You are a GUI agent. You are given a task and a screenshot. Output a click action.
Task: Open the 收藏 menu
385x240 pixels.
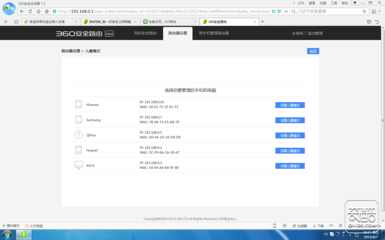point(323,3)
